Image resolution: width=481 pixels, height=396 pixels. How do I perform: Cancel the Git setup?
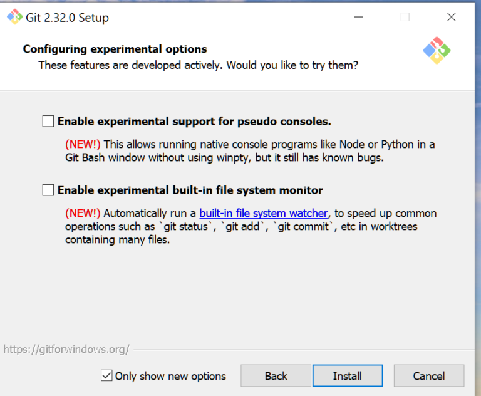428,376
